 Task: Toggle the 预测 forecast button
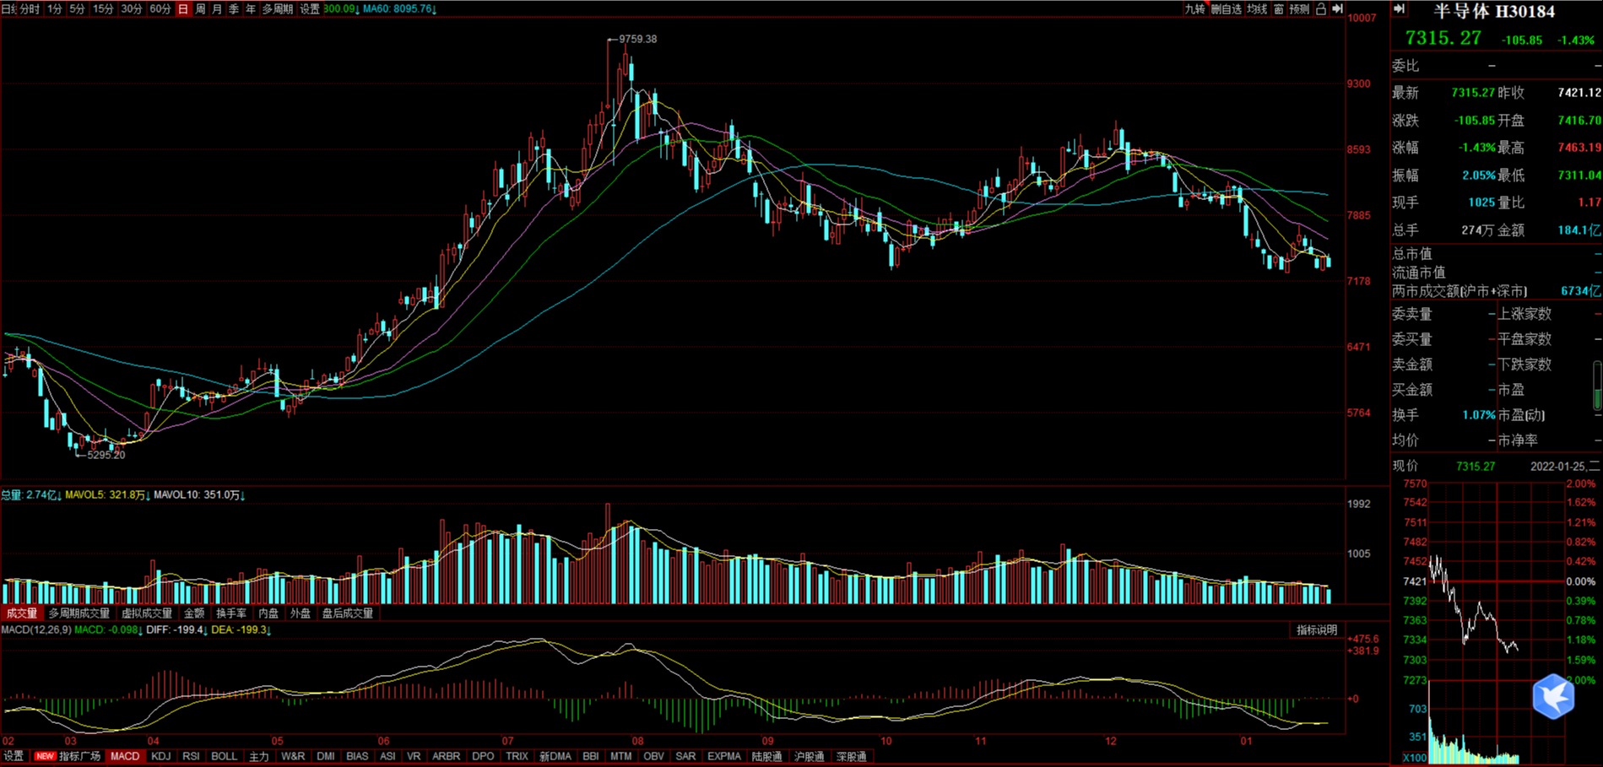pyautogui.click(x=1299, y=8)
